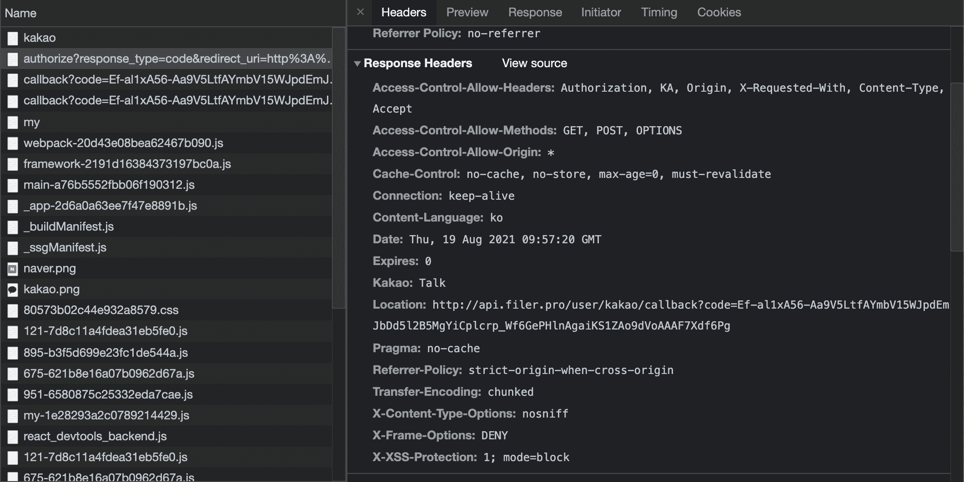
Task: Collapse the Response Headers section
Action: tap(357, 64)
